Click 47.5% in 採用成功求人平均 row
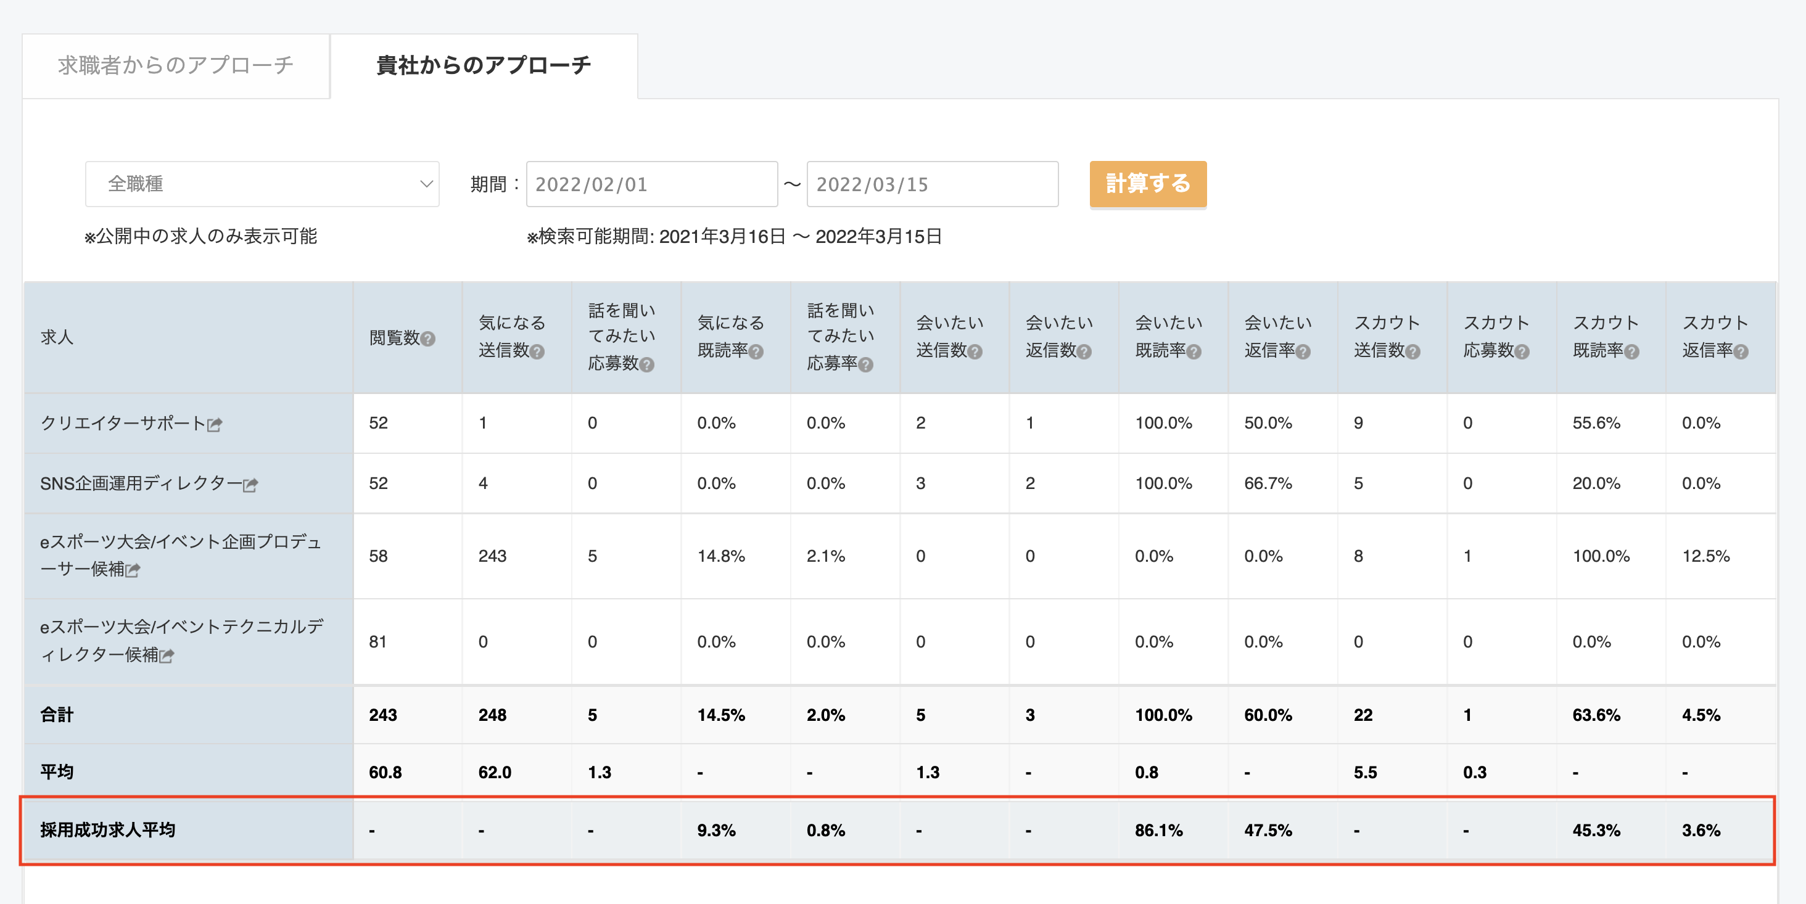The image size is (1806, 904). click(1268, 831)
